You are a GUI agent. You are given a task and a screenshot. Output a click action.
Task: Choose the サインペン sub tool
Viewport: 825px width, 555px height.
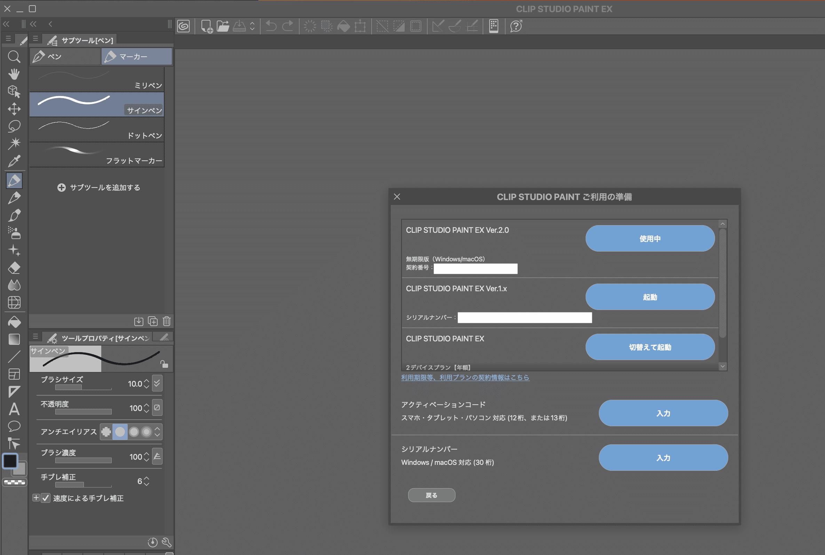coord(97,104)
